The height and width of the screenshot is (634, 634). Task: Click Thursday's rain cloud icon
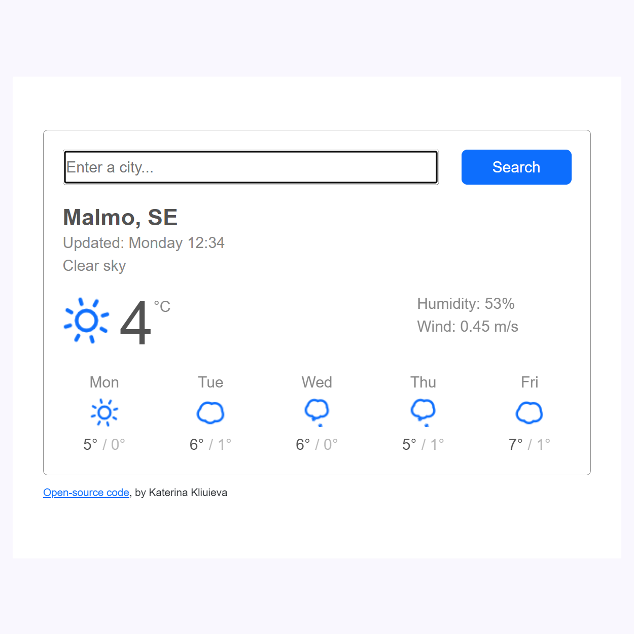(423, 412)
